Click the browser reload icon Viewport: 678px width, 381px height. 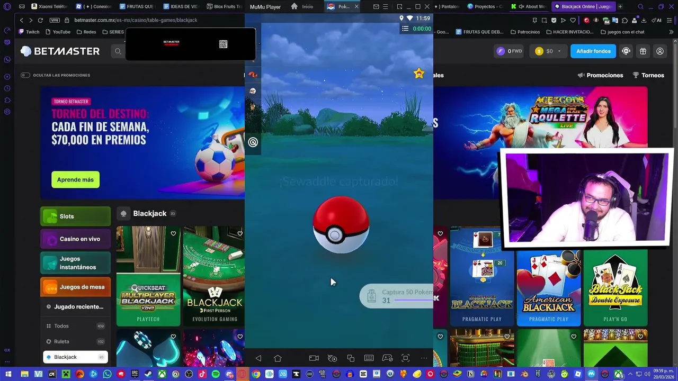40,20
